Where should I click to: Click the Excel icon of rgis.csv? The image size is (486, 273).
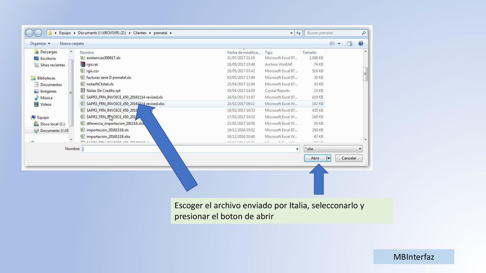pos(83,71)
